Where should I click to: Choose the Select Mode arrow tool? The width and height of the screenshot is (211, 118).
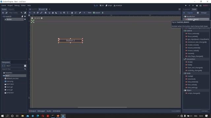[x=30, y=13]
